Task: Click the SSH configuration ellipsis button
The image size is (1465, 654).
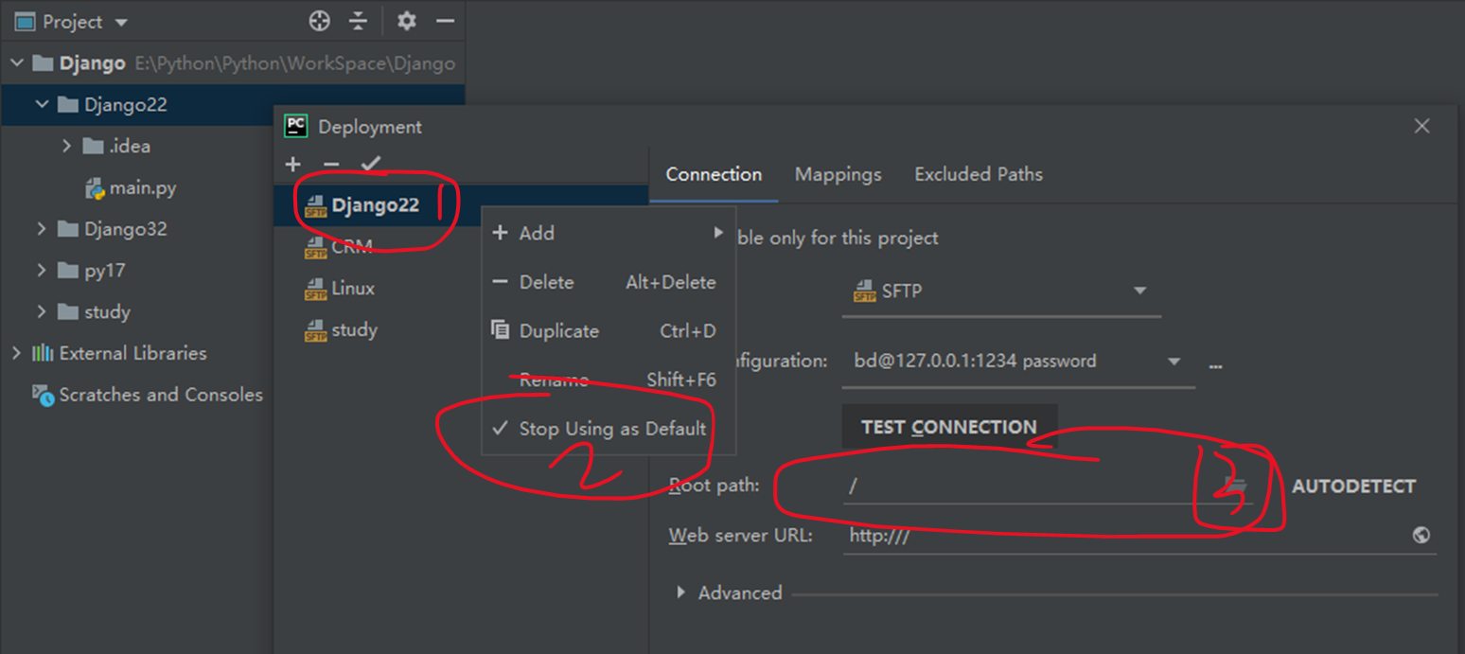Action: click(x=1216, y=365)
